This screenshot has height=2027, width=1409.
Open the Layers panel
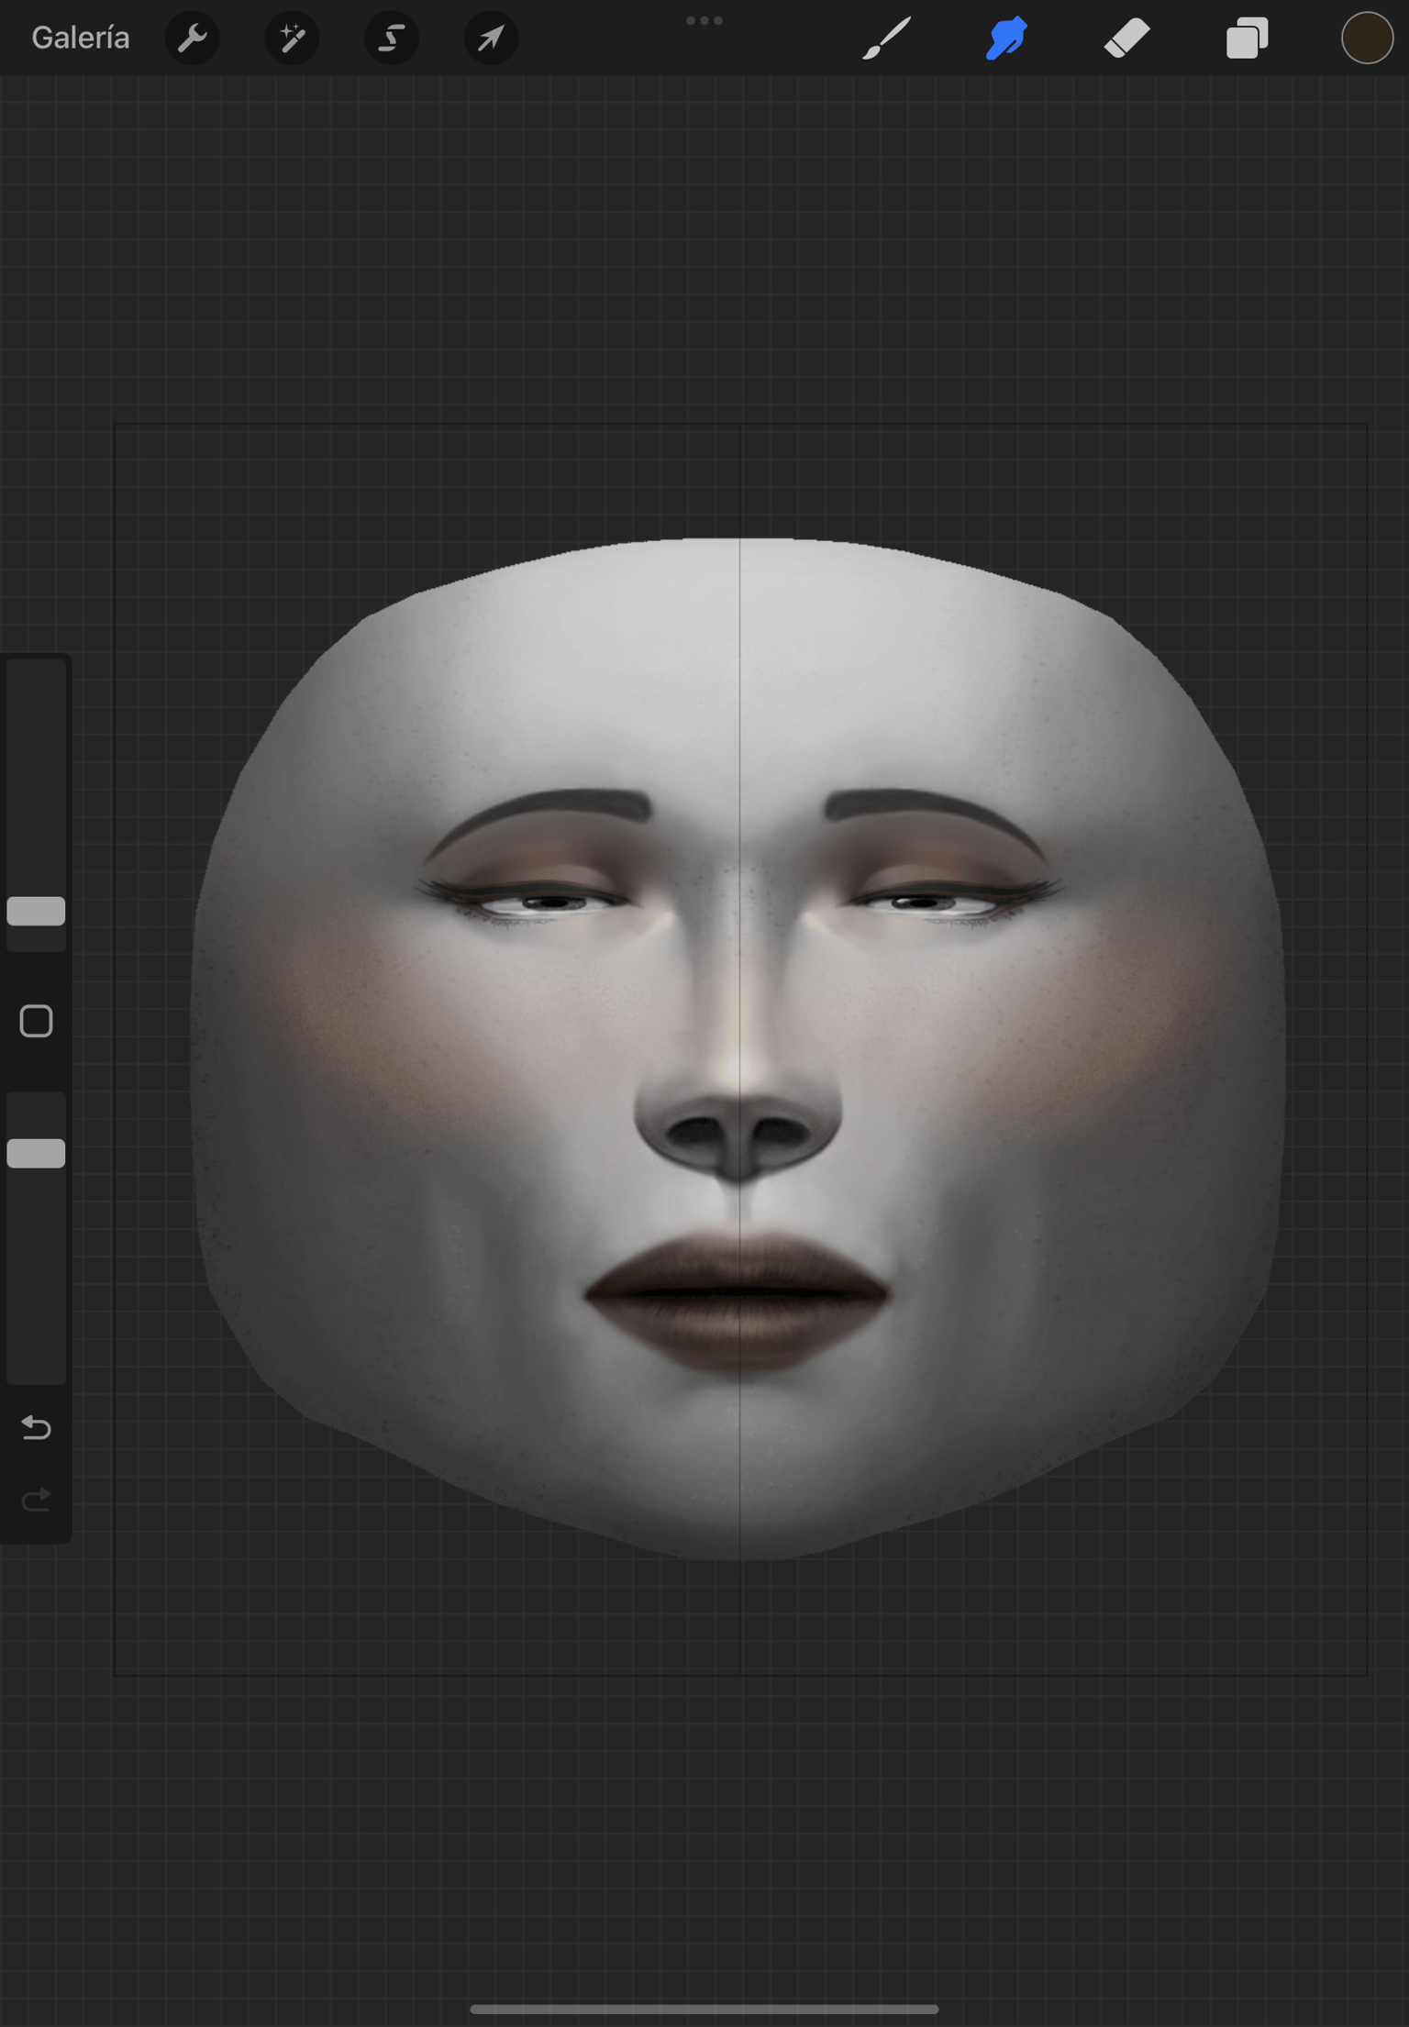pyautogui.click(x=1247, y=39)
